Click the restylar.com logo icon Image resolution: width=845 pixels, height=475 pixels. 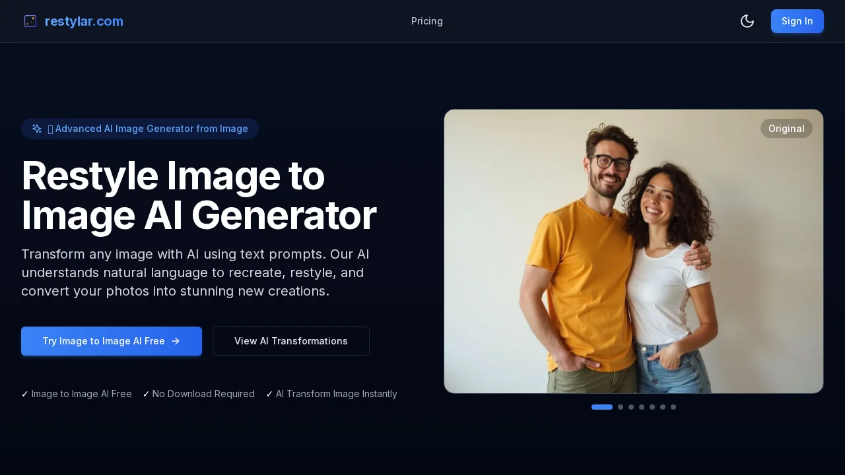click(30, 21)
